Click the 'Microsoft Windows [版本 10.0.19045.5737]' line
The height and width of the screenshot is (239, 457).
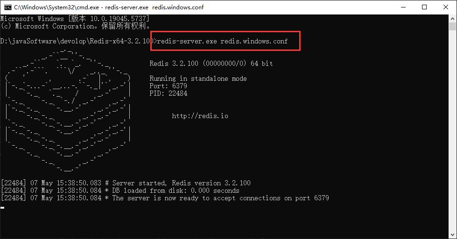pos(75,19)
